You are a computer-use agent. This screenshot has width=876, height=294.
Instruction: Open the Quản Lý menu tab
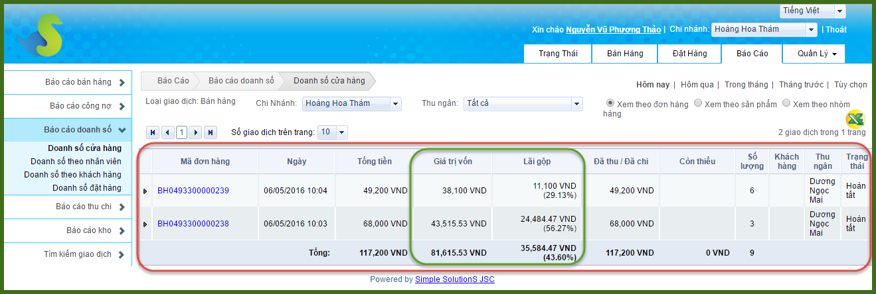[816, 54]
